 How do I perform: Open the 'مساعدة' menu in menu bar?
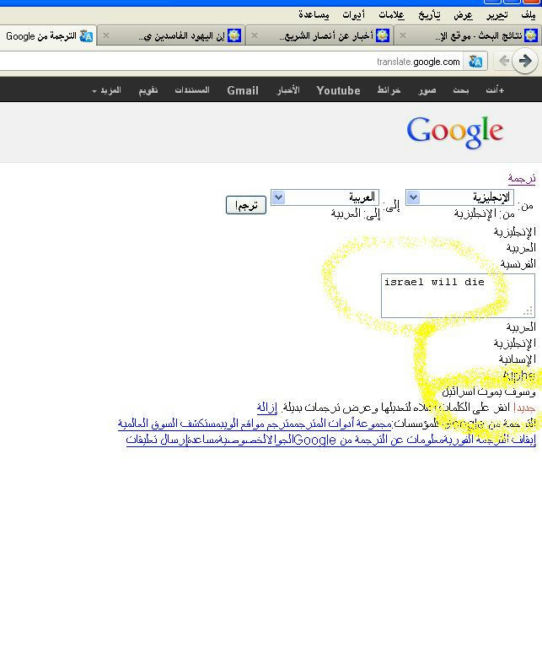click(x=314, y=15)
